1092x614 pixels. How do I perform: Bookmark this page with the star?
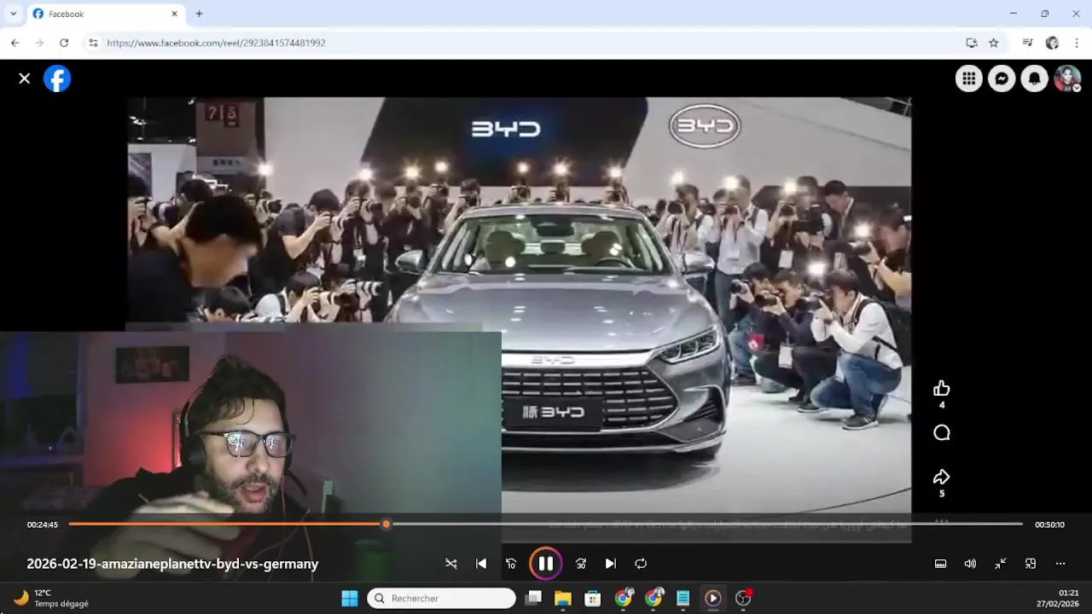click(993, 43)
